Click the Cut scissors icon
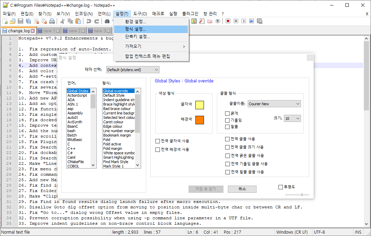 (x=63, y=21)
